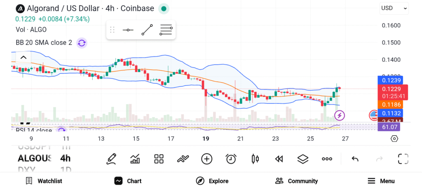
Task: Open the USD currency dropdown
Action: pos(394,8)
